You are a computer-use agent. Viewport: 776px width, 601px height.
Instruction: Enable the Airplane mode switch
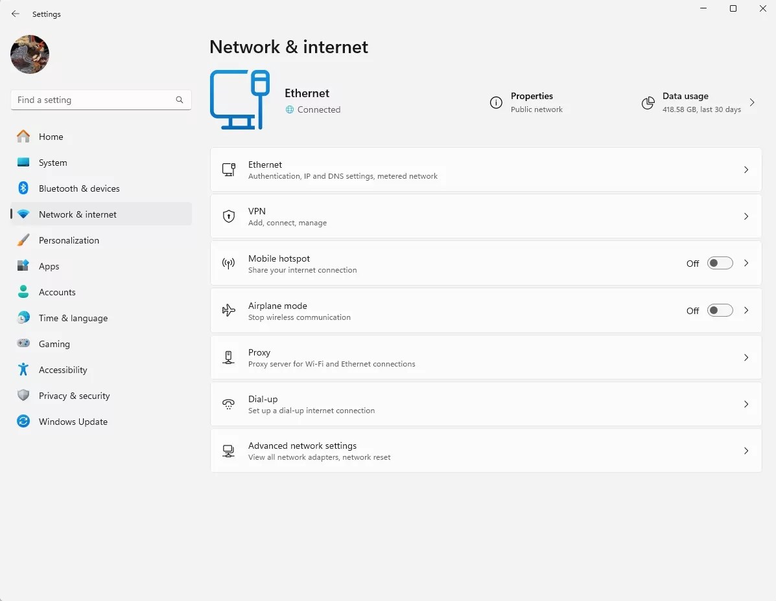(720, 310)
